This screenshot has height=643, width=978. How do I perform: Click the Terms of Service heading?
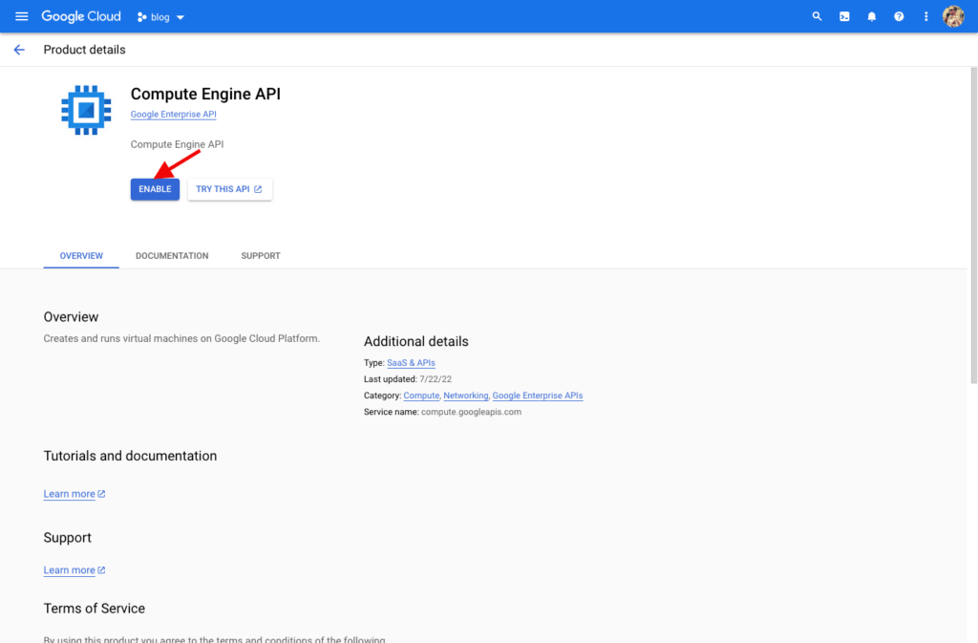pyautogui.click(x=95, y=609)
